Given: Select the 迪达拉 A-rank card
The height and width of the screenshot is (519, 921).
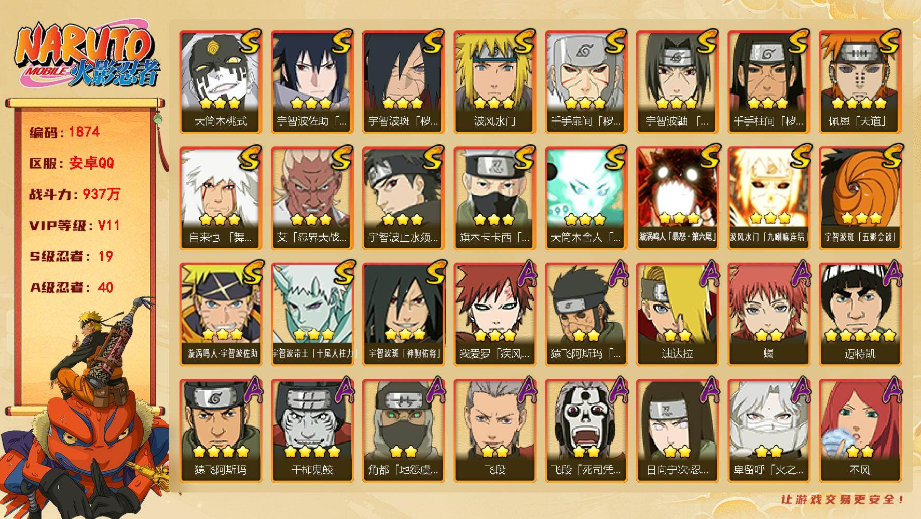Looking at the screenshot, I should click(x=677, y=315).
